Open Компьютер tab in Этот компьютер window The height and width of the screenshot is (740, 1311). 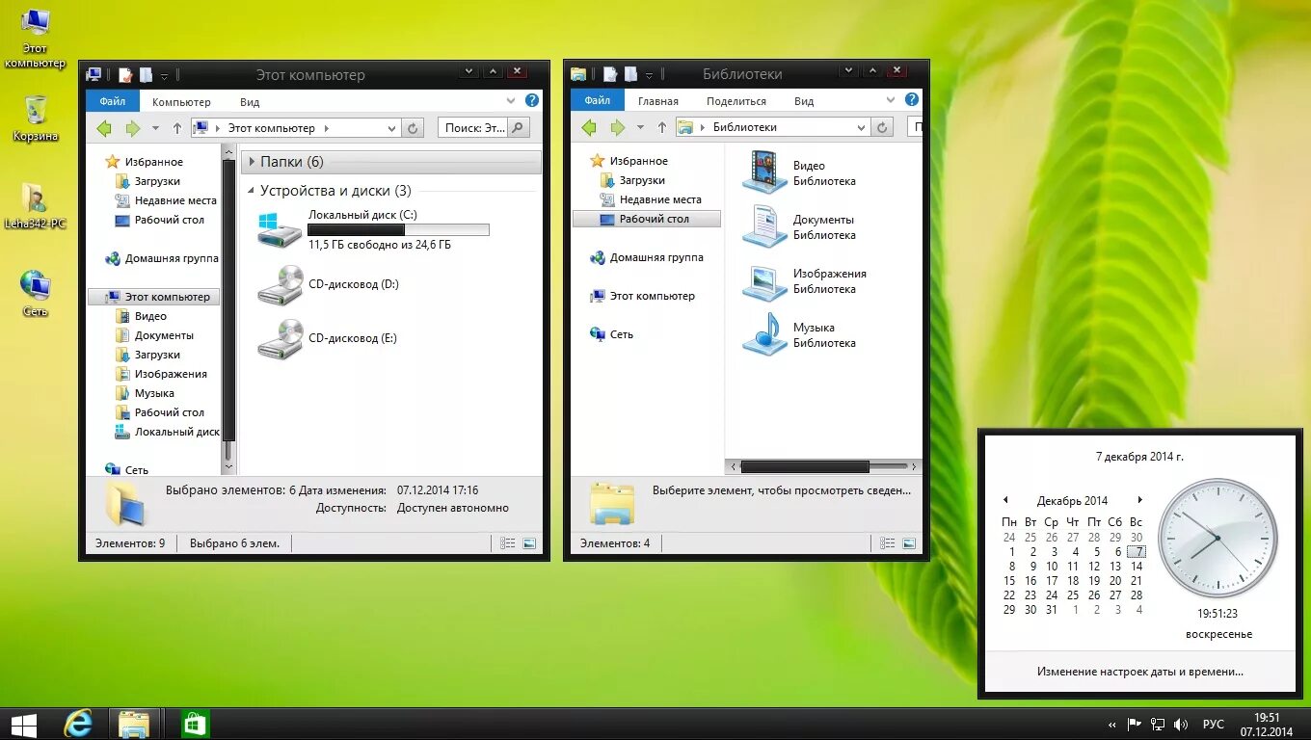pyautogui.click(x=181, y=101)
